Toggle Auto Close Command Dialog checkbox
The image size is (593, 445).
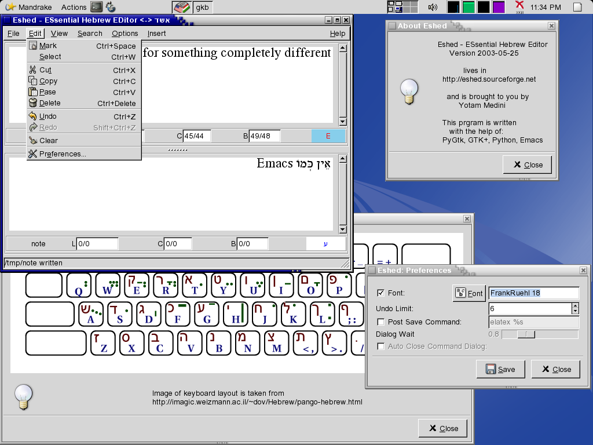[381, 346]
